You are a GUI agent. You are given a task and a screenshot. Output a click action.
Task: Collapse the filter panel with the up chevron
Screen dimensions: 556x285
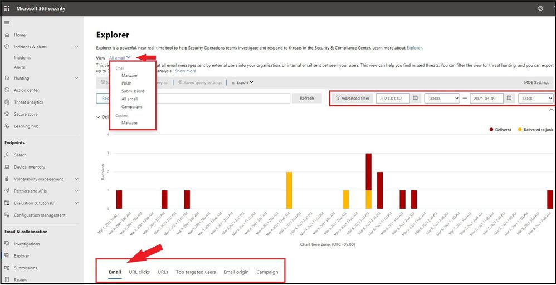click(x=551, y=110)
